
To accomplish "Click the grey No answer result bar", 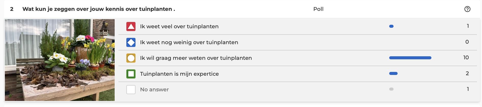I will pyautogui.click(x=391, y=89).
